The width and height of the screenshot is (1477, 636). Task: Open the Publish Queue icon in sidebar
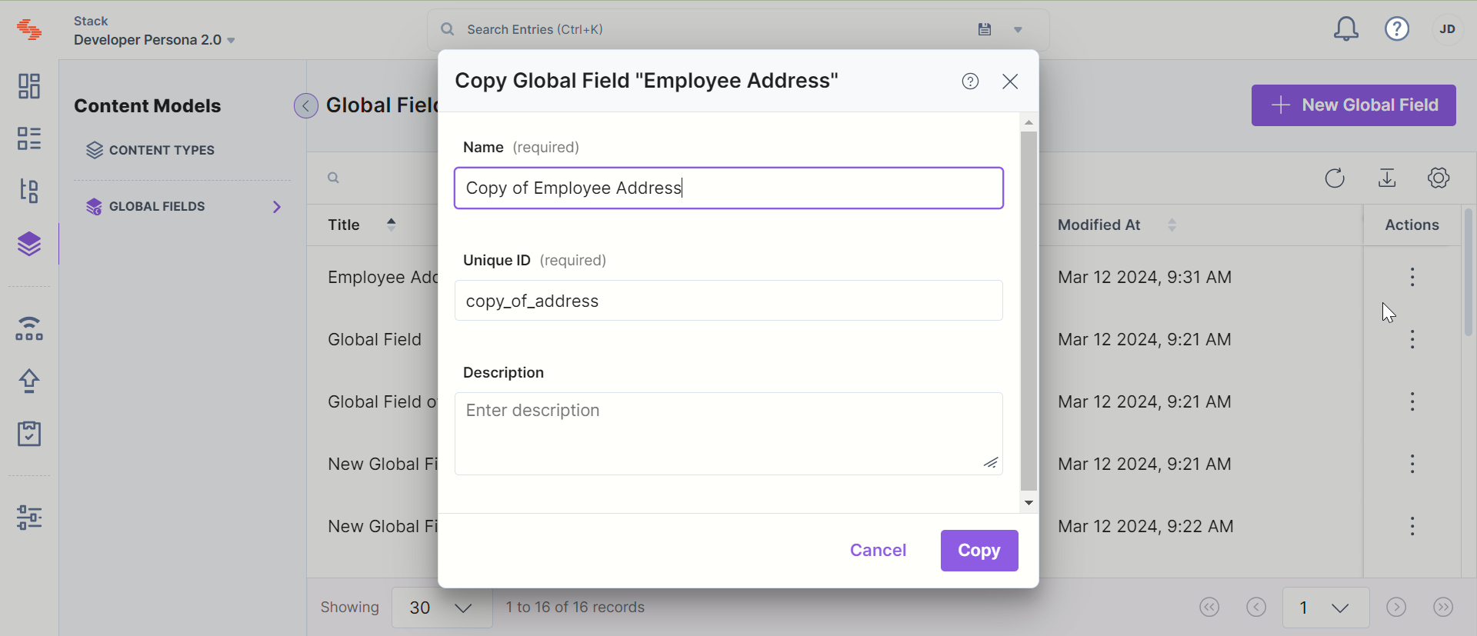(x=29, y=328)
